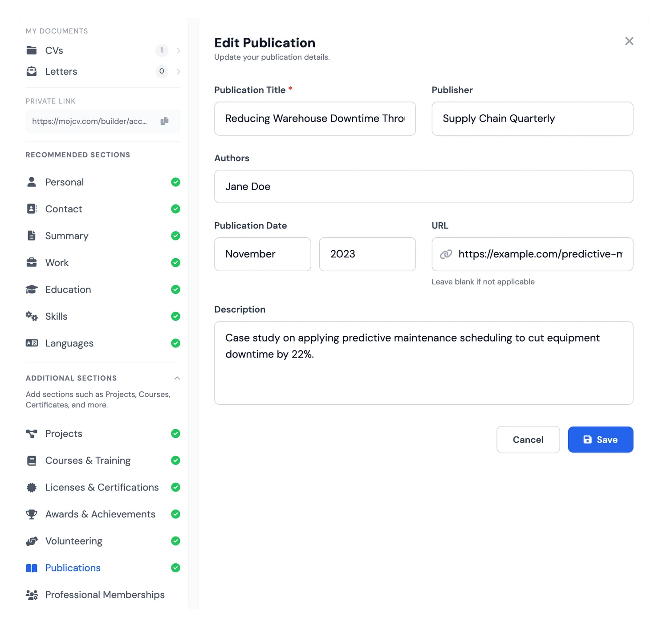
Task: Cancel editing the publication
Action: pyautogui.click(x=528, y=440)
